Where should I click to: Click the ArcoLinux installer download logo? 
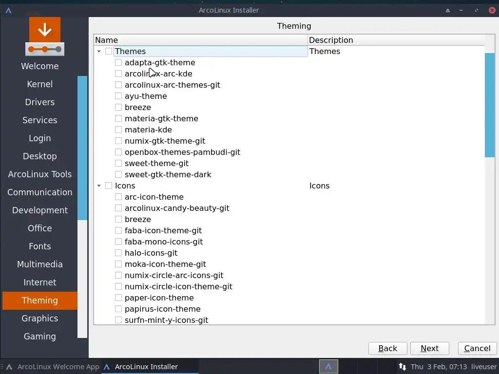[44, 37]
